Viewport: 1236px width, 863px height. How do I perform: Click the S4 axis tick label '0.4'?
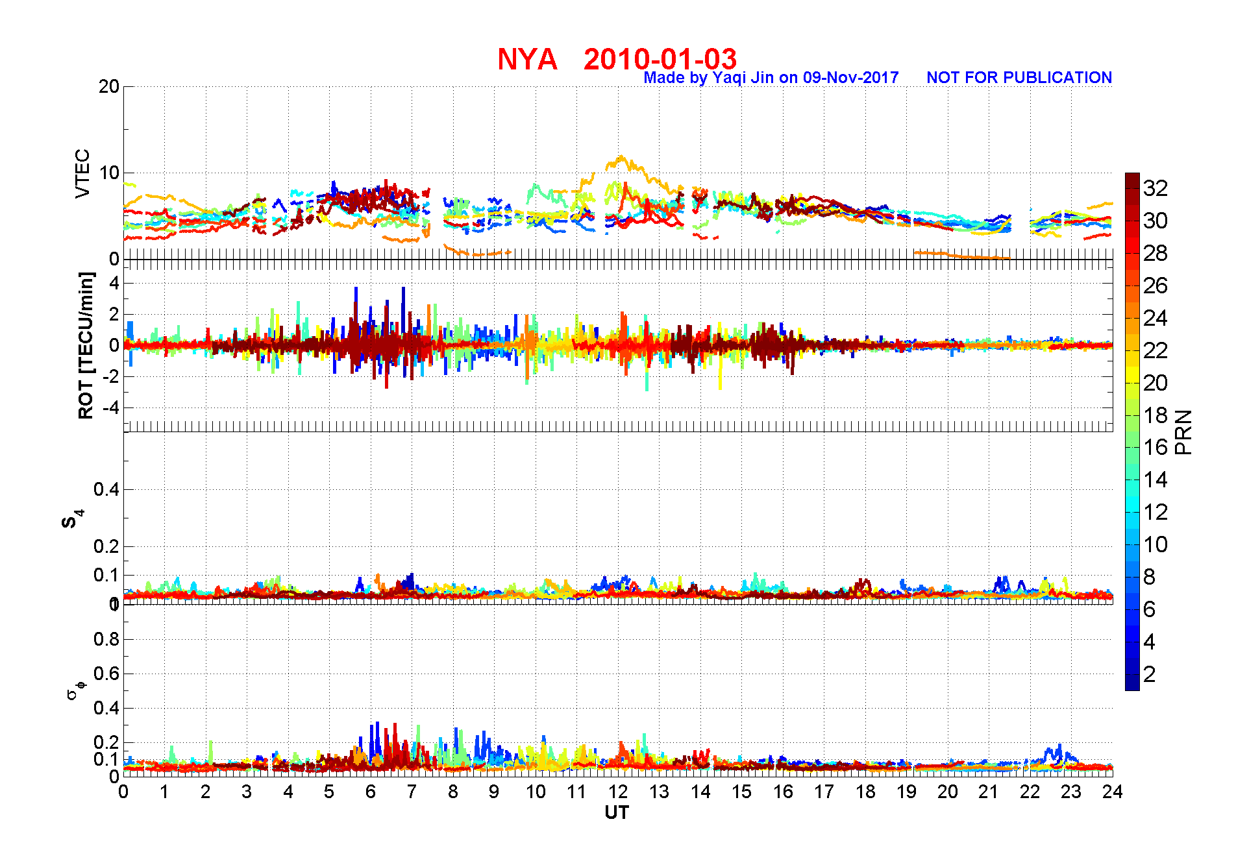pyautogui.click(x=106, y=489)
